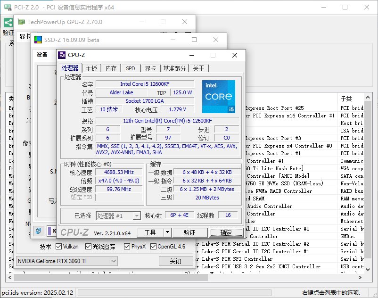The width and height of the screenshot is (378, 298).
Task: Click the SSD-Z title bar app icon
Action: [38, 40]
